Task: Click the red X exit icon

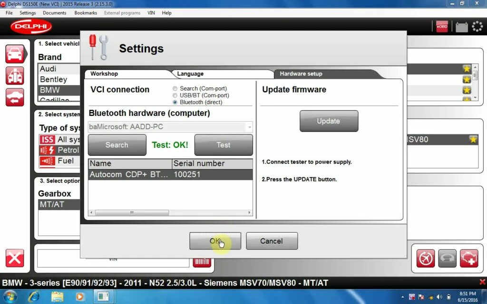Action: click(15, 258)
